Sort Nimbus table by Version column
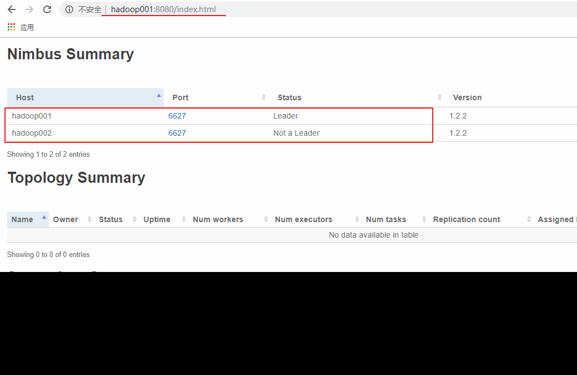 [x=467, y=97]
